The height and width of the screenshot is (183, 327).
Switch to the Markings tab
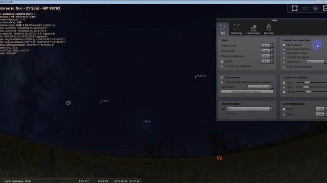point(237,29)
